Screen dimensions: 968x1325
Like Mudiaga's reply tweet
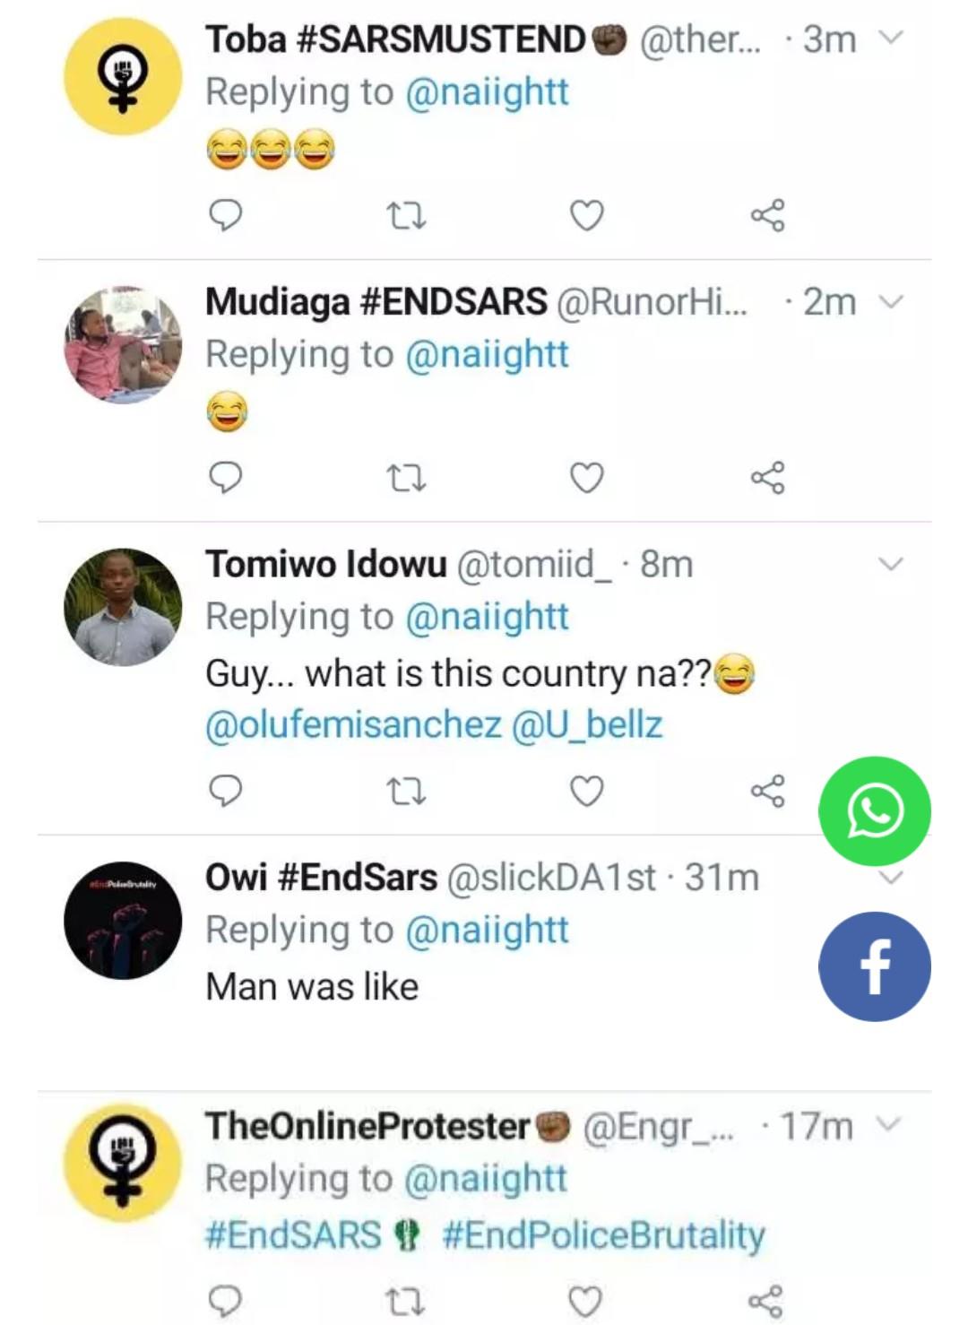pos(587,478)
